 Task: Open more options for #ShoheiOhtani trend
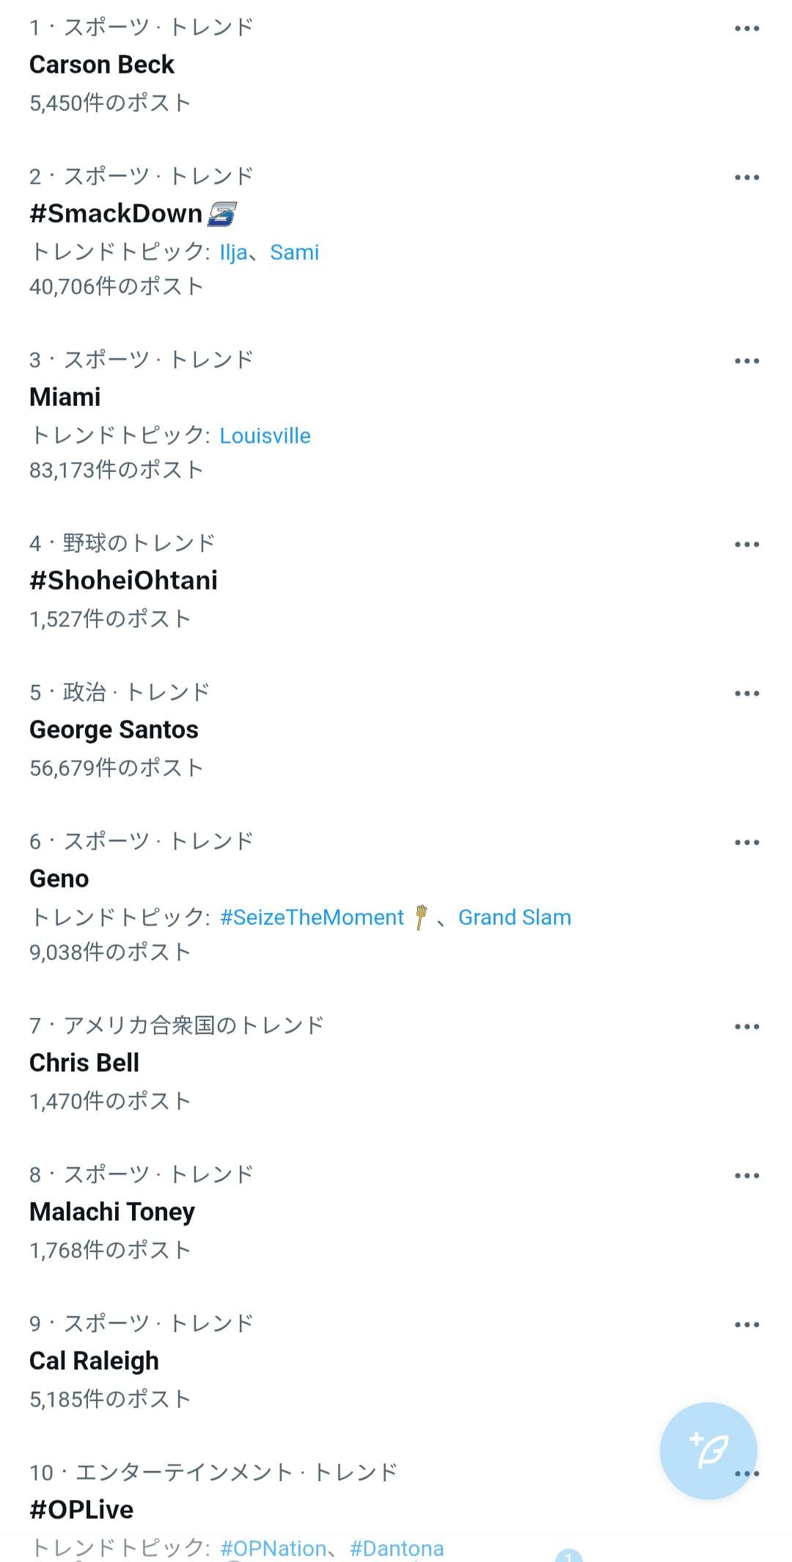tap(747, 545)
